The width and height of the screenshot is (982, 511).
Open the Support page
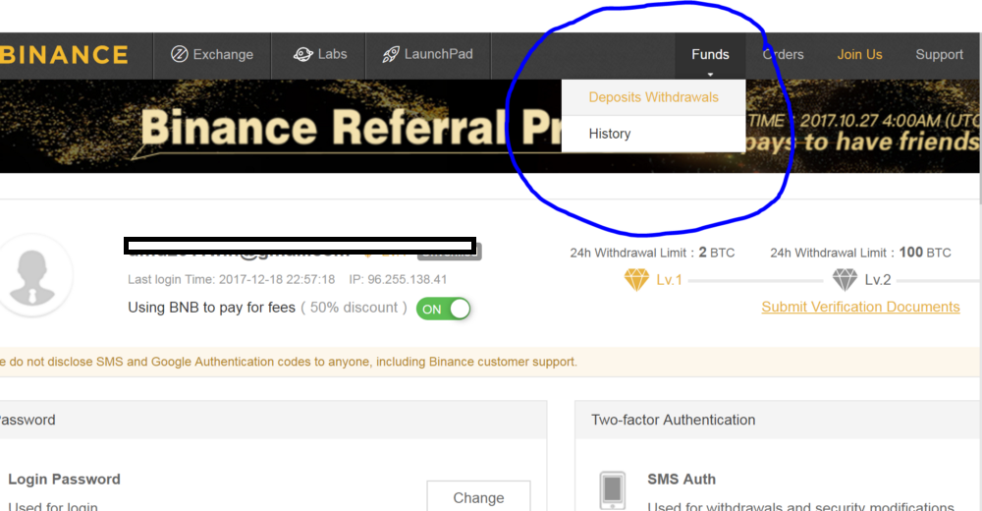point(939,55)
